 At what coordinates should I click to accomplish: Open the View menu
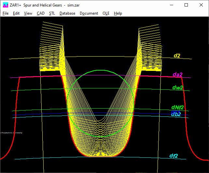coord(28,13)
